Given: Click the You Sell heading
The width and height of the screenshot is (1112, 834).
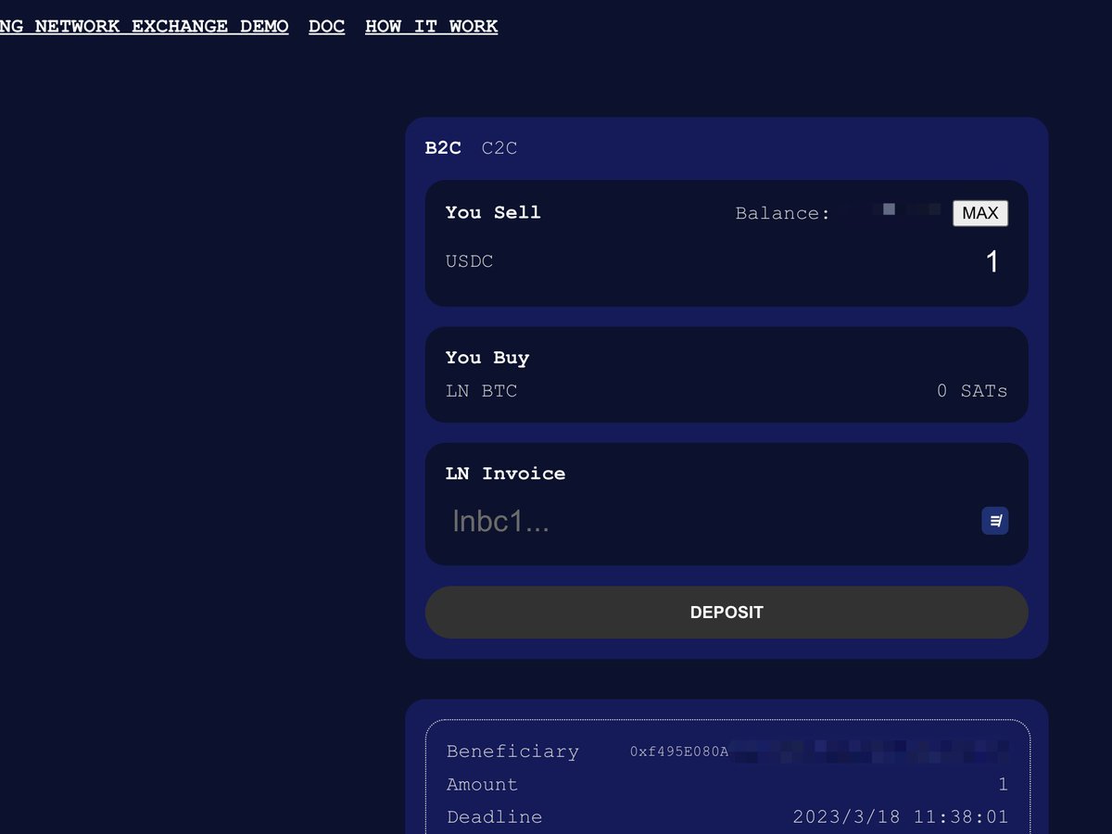Looking at the screenshot, I should [492, 212].
